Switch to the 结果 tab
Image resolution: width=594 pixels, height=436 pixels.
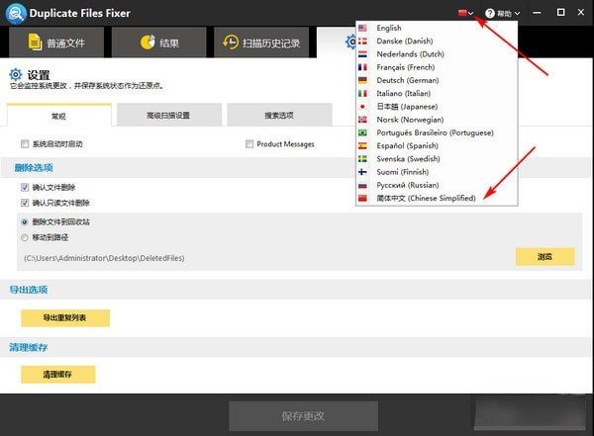click(x=159, y=43)
